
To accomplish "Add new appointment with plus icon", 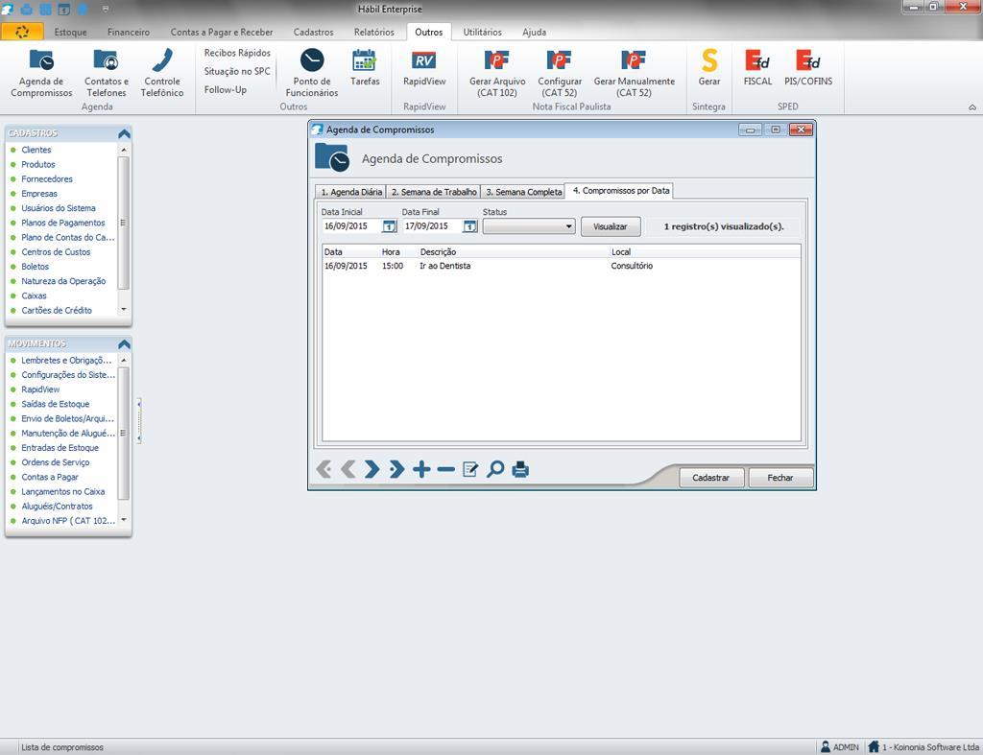I will click(421, 469).
